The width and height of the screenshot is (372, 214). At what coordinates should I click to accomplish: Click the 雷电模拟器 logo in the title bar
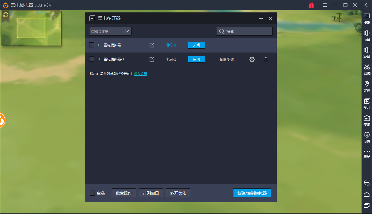click(x=6, y=5)
